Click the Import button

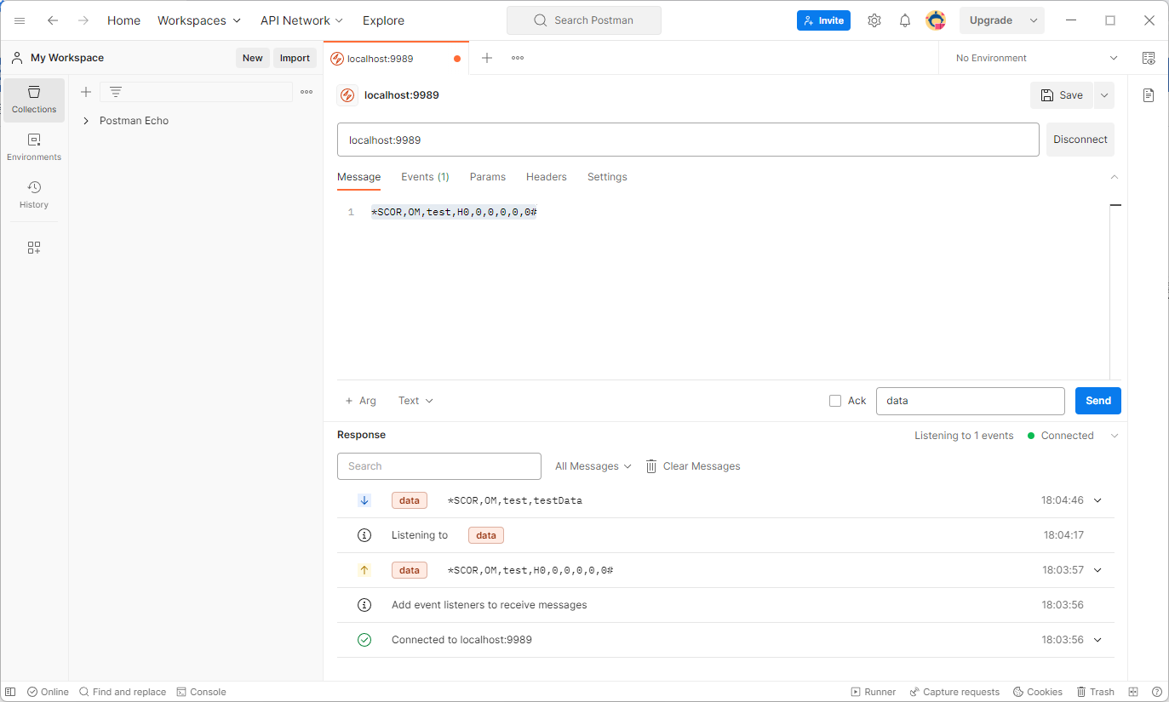[295, 58]
